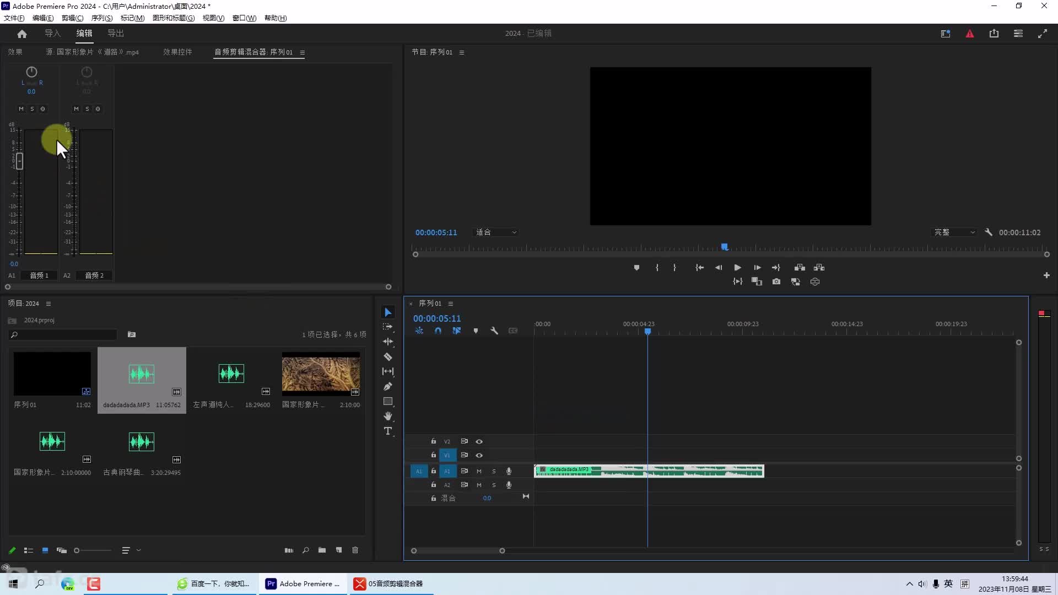
Task: Open the sort icons dropdown in Project panel
Action: click(x=131, y=550)
